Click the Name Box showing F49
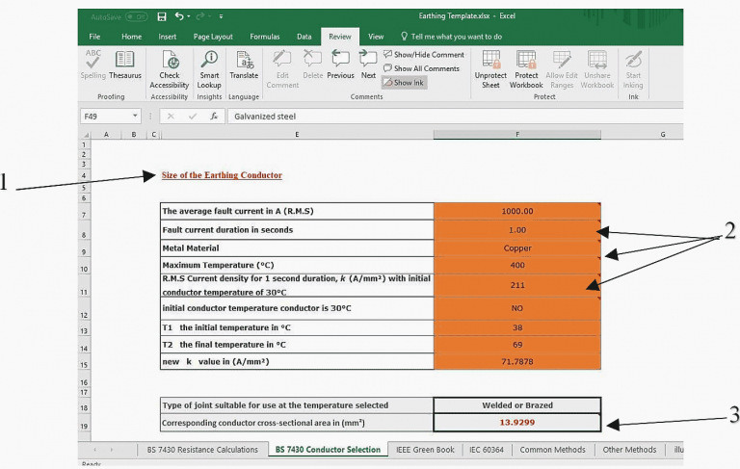The width and height of the screenshot is (740, 469). (106, 117)
